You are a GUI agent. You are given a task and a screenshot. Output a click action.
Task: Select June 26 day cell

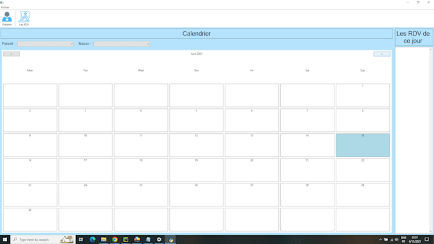click(196, 195)
